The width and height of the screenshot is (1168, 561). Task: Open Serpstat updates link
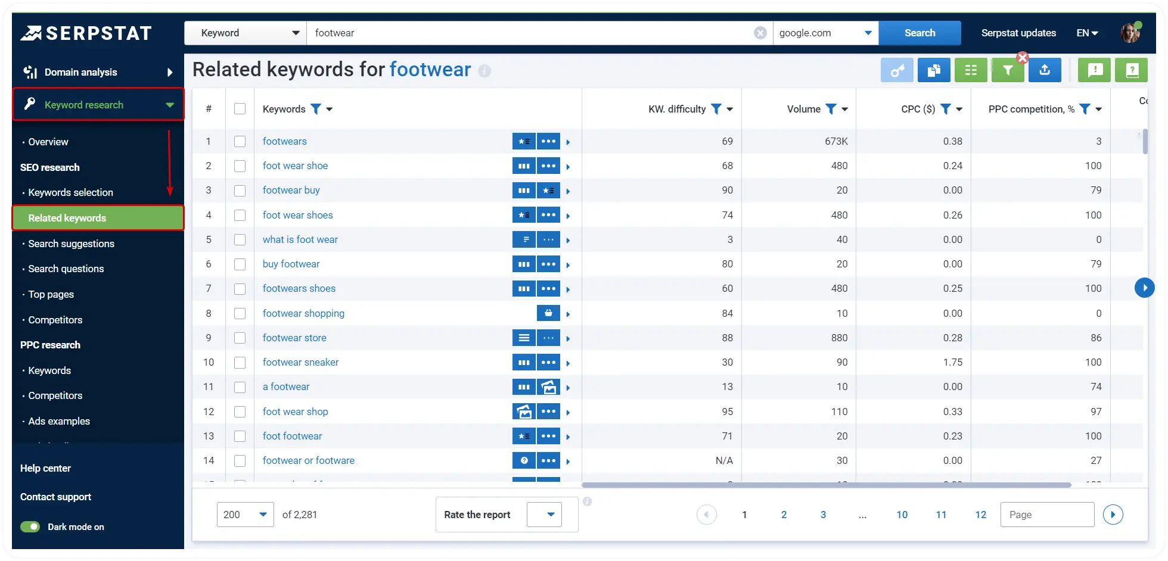click(1018, 33)
